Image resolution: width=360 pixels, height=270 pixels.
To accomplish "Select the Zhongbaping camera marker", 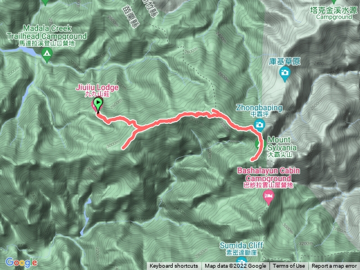I will (x=259, y=125).
